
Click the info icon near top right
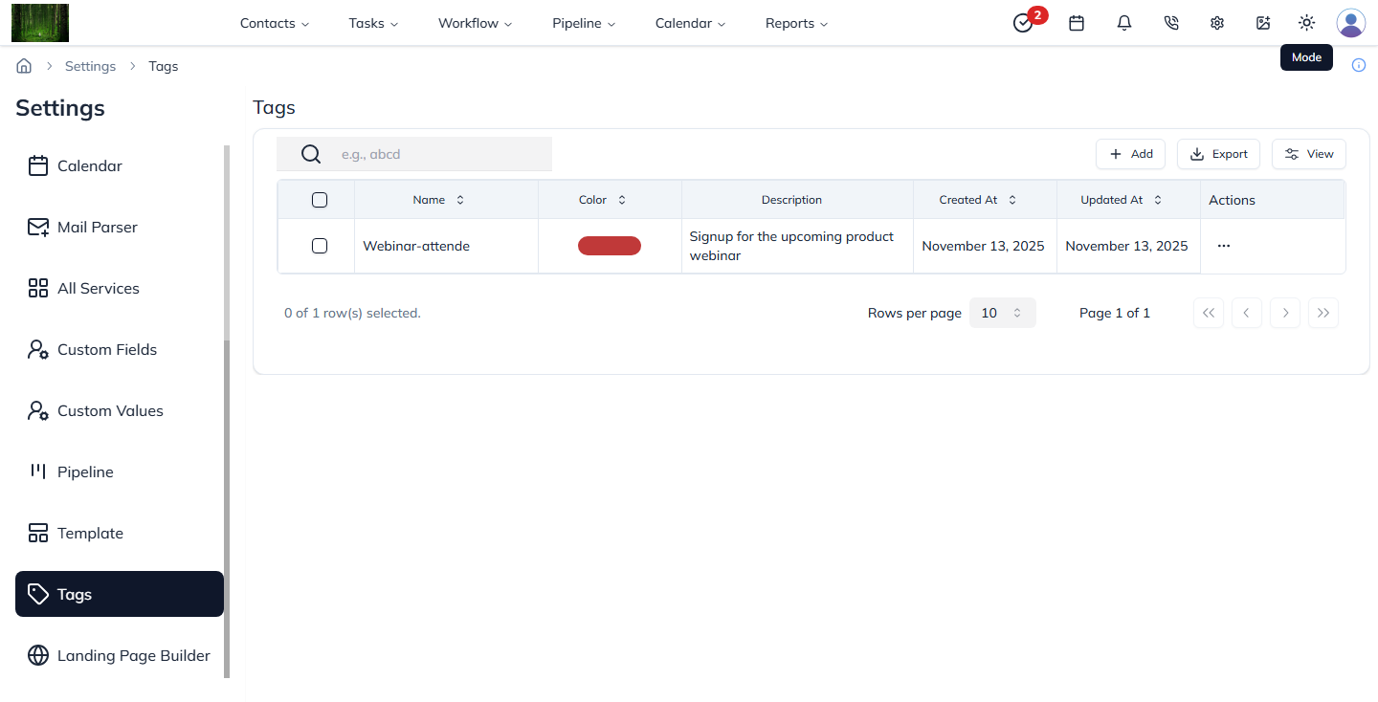point(1358,65)
